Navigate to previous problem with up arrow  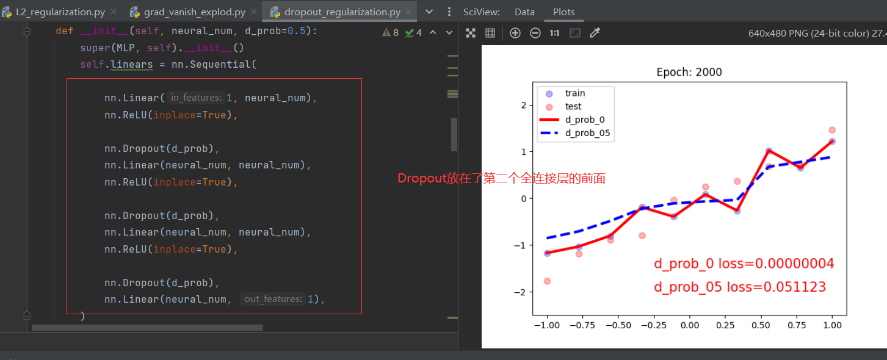coord(433,32)
